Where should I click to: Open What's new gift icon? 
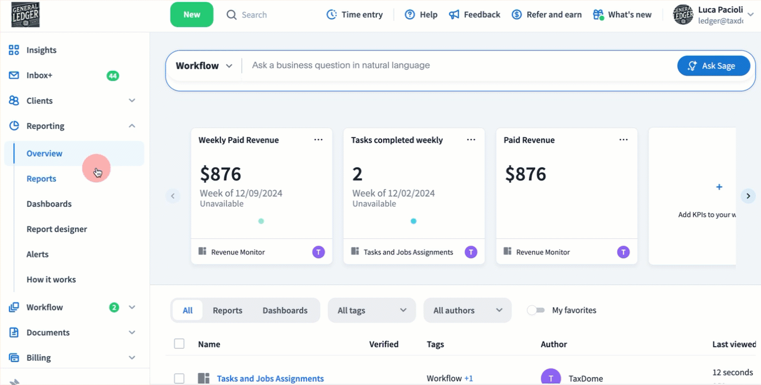pos(598,15)
